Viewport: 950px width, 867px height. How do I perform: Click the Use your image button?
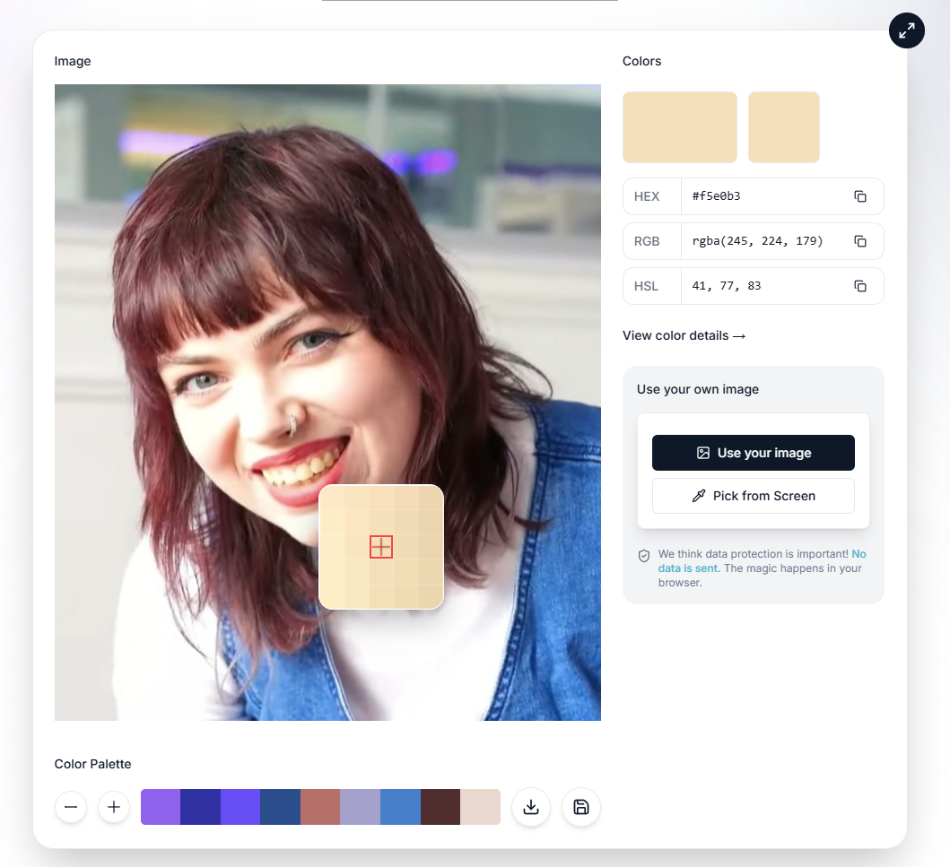tap(754, 453)
